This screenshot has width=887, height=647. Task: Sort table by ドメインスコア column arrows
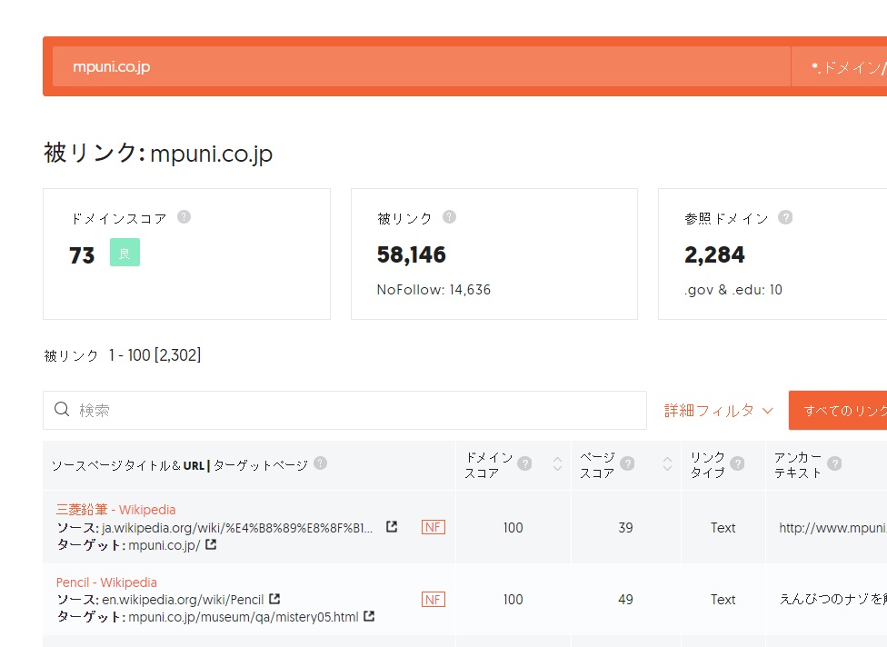pos(557,463)
